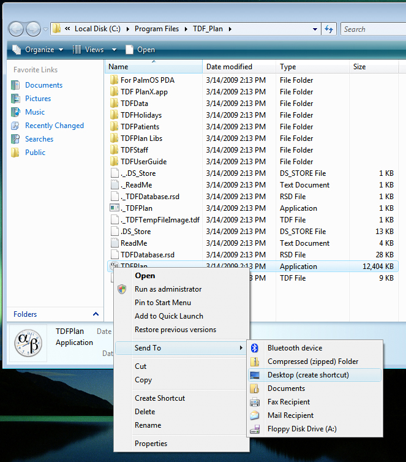Click the Views icon button
This screenshot has width=406, height=462.
point(77,50)
